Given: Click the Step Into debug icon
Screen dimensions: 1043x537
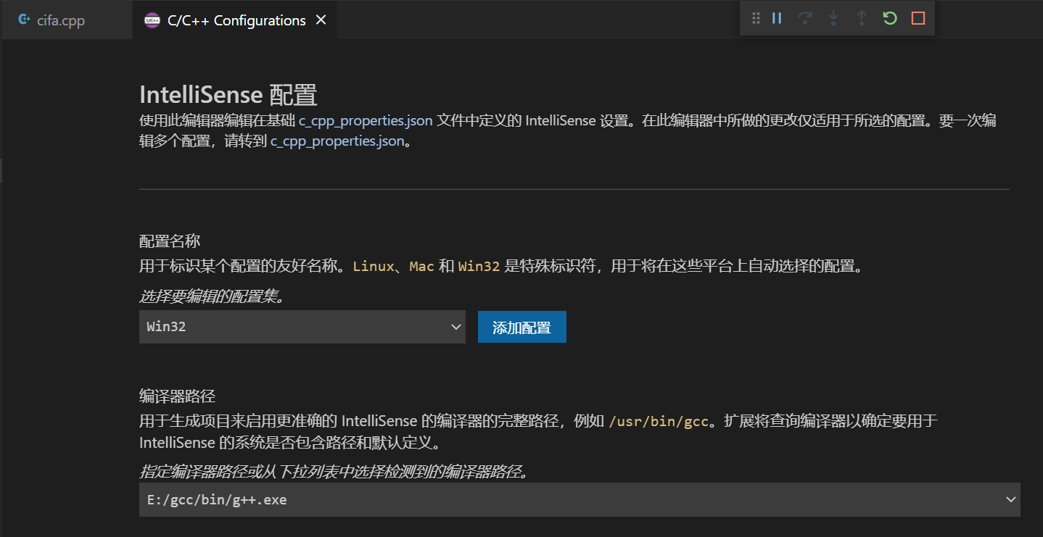Looking at the screenshot, I should [833, 18].
